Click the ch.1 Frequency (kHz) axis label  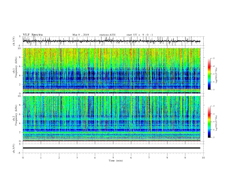point(15,67)
